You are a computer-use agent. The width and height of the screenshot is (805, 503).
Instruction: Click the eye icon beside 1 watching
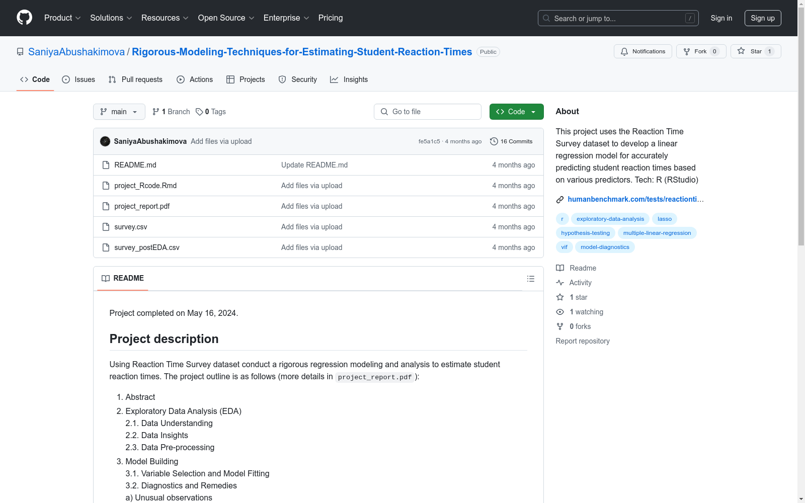tap(560, 312)
